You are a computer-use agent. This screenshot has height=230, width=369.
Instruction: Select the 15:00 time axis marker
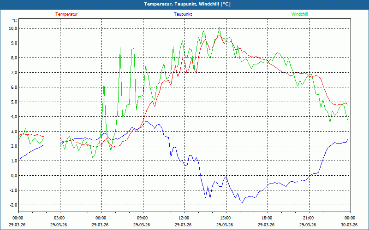[226, 218]
